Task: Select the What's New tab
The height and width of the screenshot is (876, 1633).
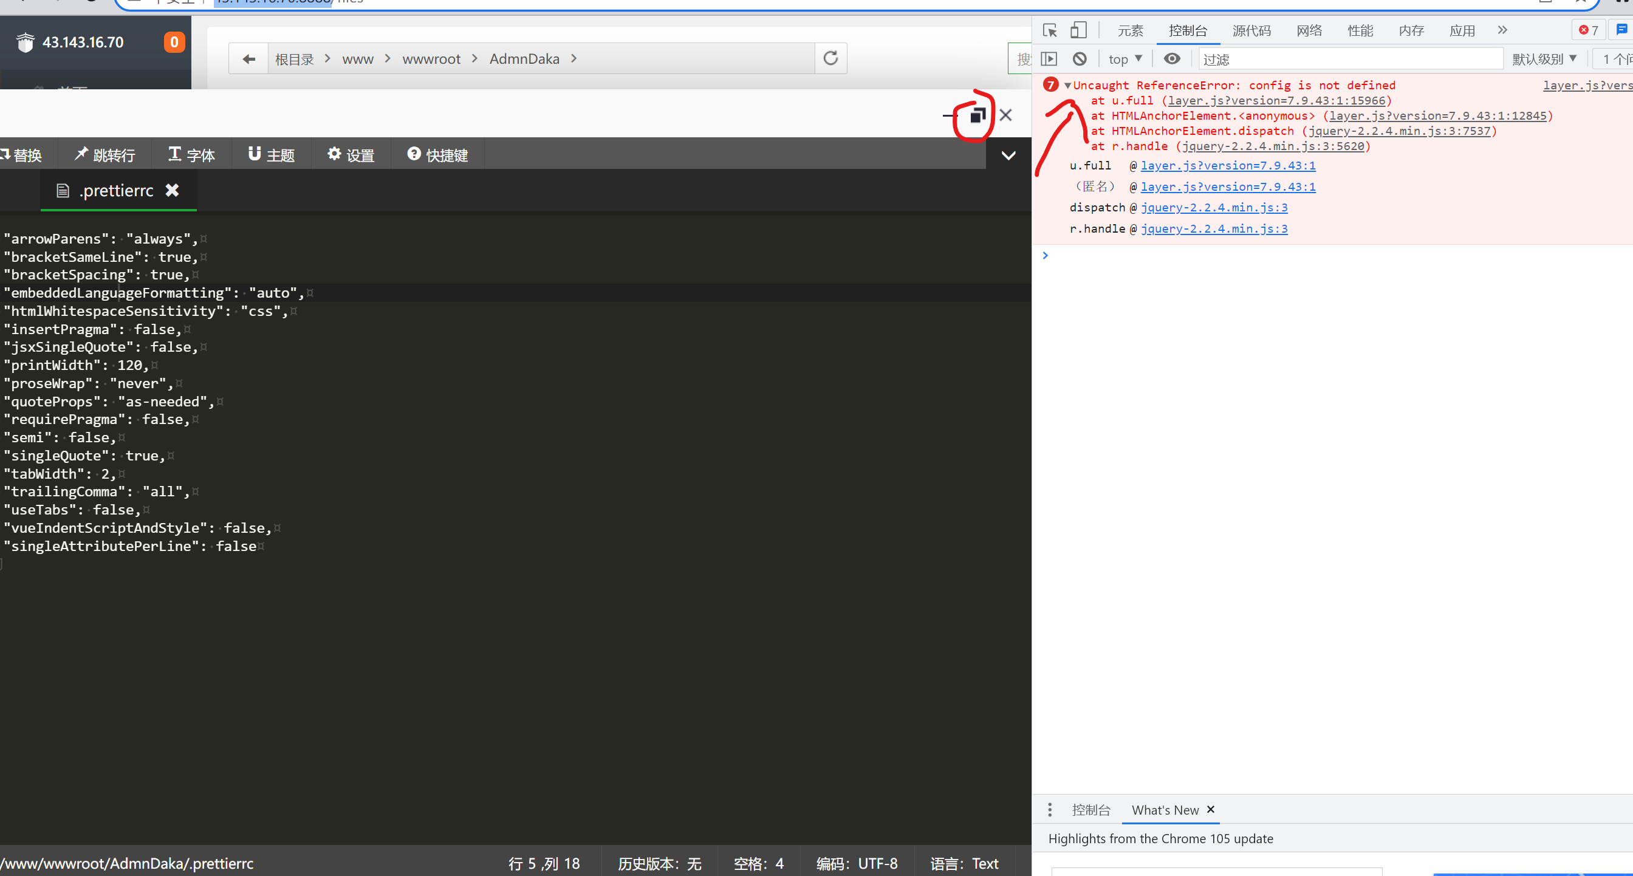Action: coord(1164,809)
